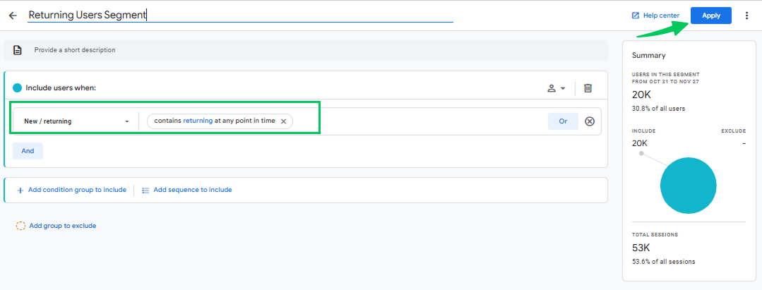Click the dashed exclude group circle icon
The image size is (762, 290).
(x=20, y=226)
